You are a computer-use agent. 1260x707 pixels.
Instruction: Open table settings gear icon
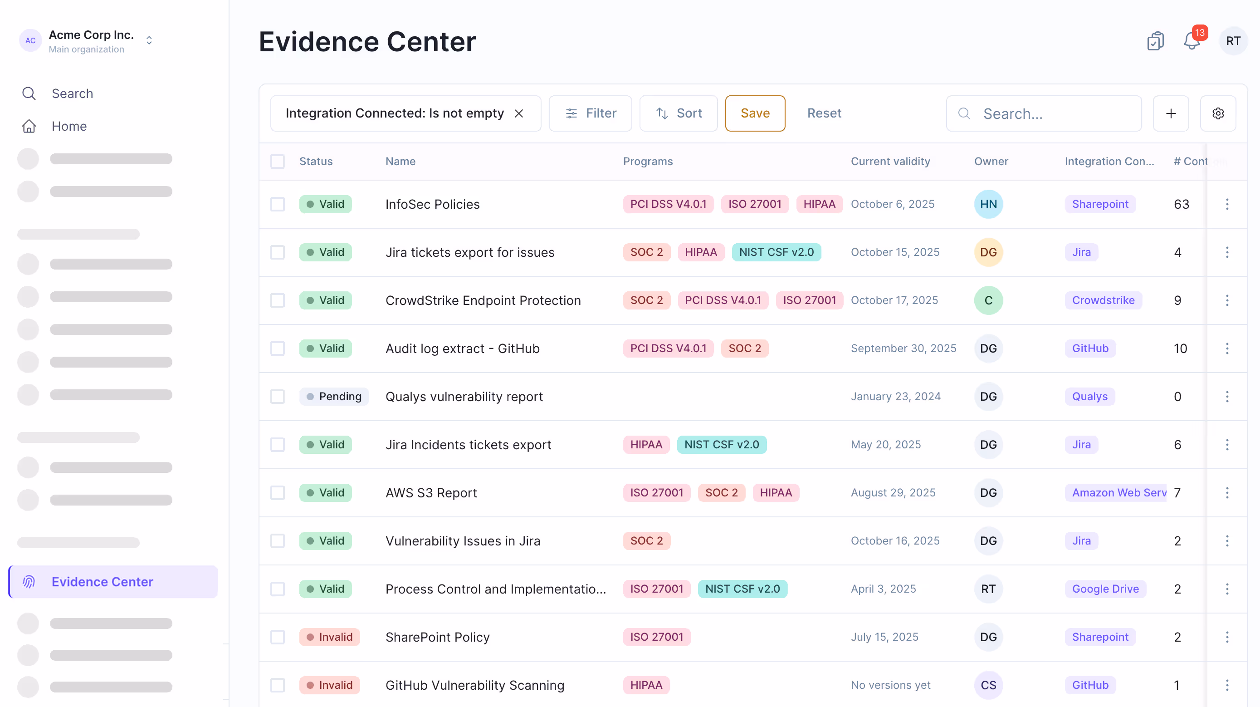[x=1218, y=113]
